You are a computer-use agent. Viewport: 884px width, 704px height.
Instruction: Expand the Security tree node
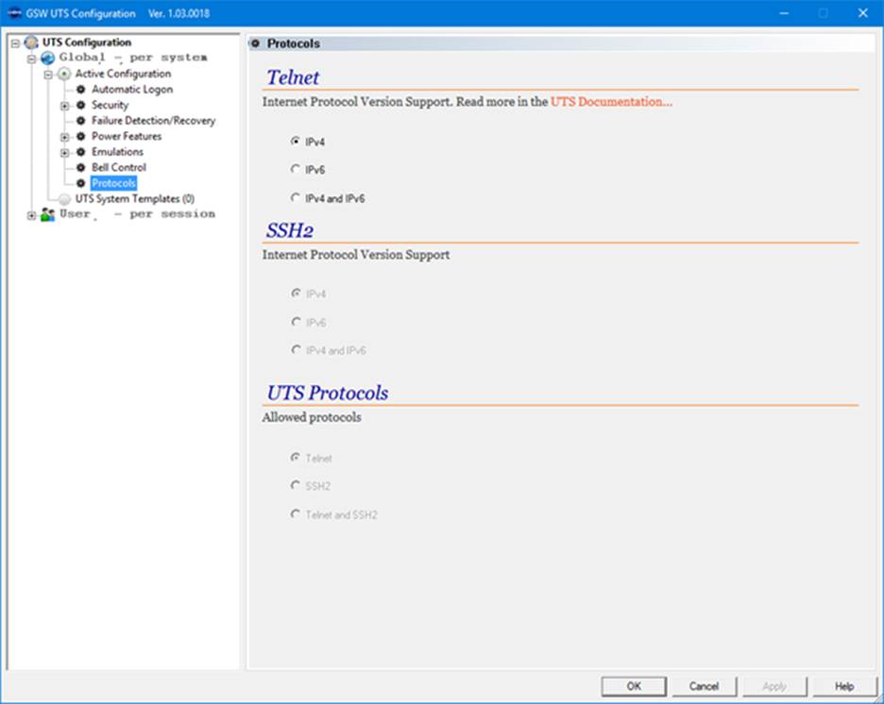(x=64, y=106)
